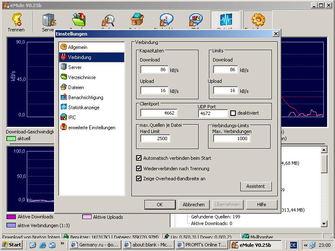Click the Kapazitäten Download field
335x251 pixels.
pyautogui.click(x=154, y=69)
